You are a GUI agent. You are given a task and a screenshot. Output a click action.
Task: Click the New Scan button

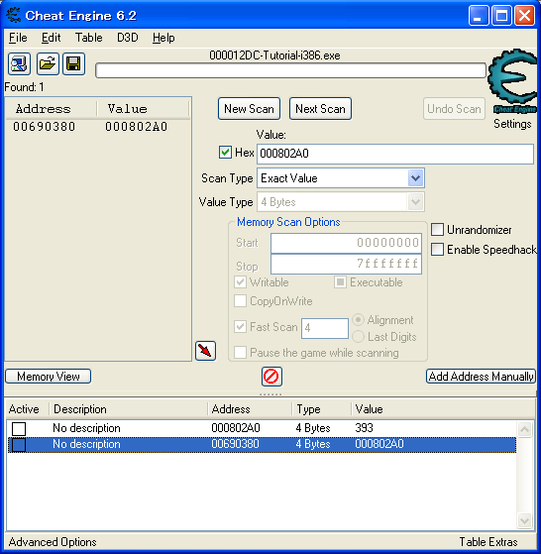[x=249, y=109]
